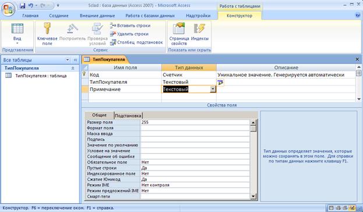Run Проверка условий validation check
The image size is (363, 212).
pos(97,34)
